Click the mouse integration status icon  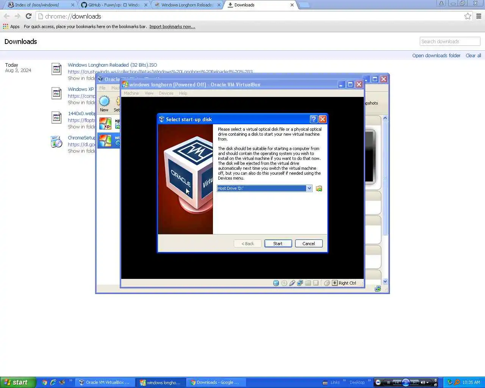click(327, 283)
